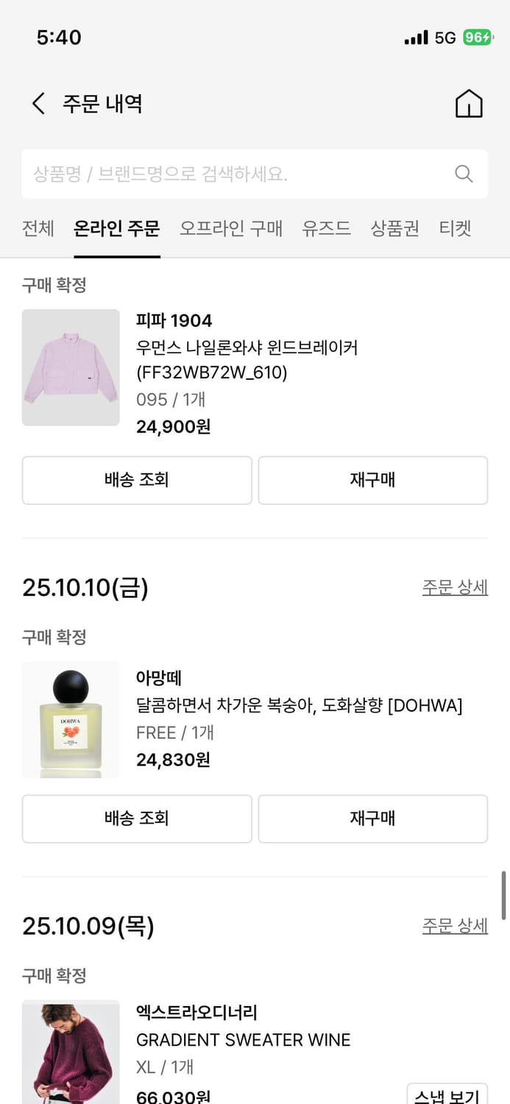This screenshot has width=510, height=1104.
Task: Switch to the 전체 tab
Action: (x=38, y=229)
